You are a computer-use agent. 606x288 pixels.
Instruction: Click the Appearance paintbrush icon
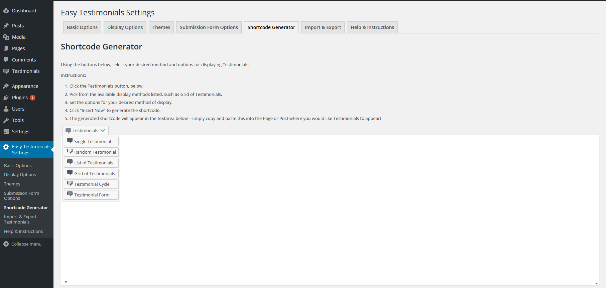(x=6, y=86)
